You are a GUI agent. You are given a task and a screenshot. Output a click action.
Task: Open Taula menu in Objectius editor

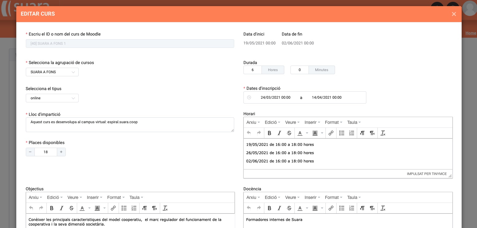pyautogui.click(x=136, y=197)
